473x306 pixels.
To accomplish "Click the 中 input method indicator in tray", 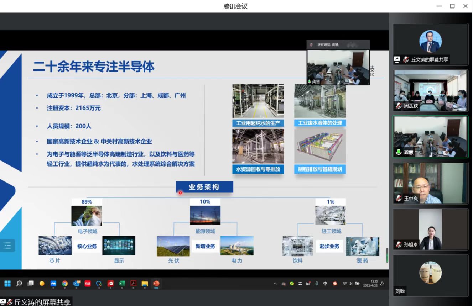I will 325,284.
